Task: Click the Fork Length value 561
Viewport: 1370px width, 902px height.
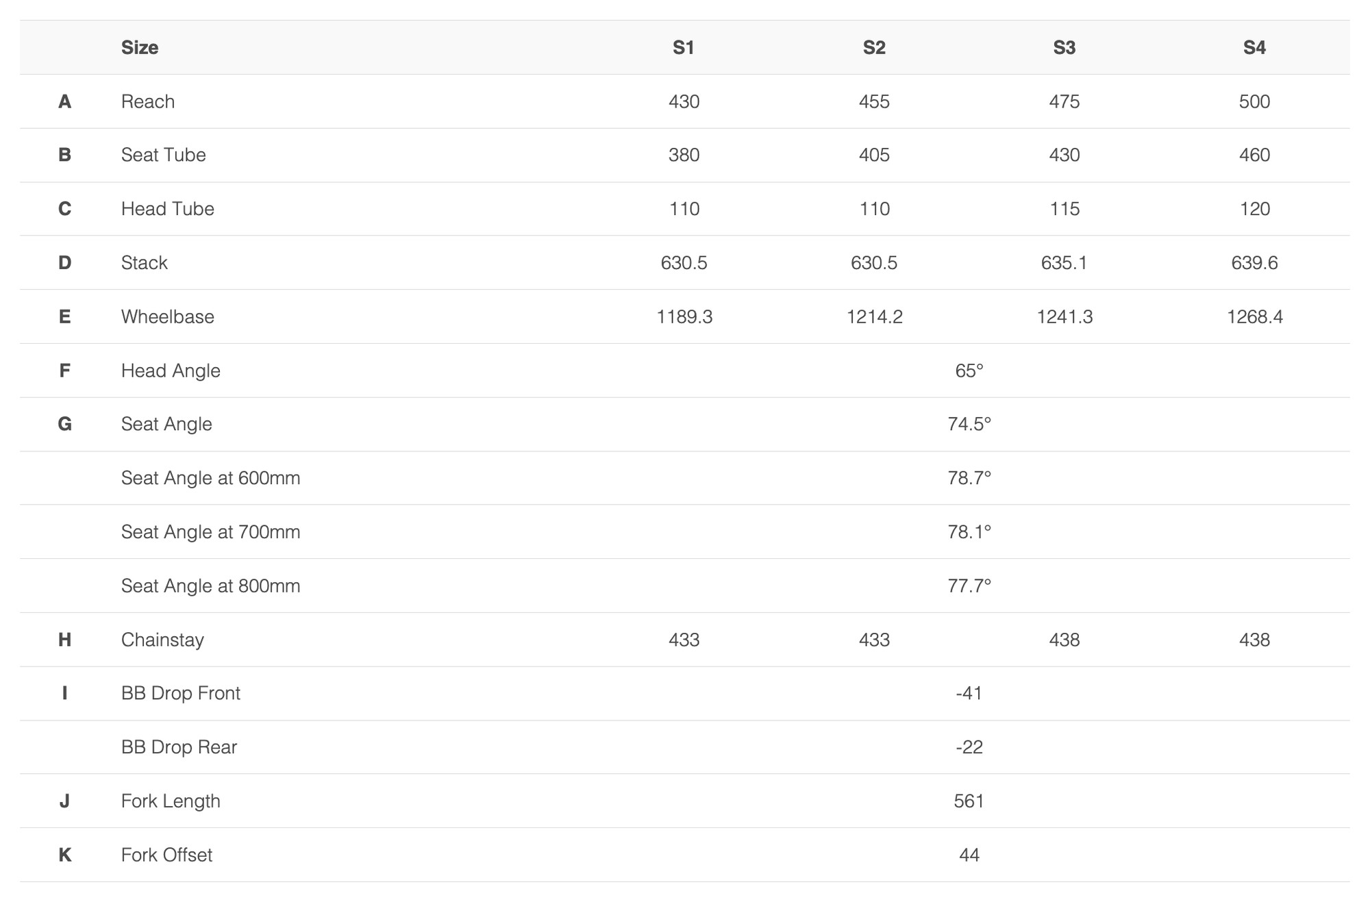Action: [969, 801]
